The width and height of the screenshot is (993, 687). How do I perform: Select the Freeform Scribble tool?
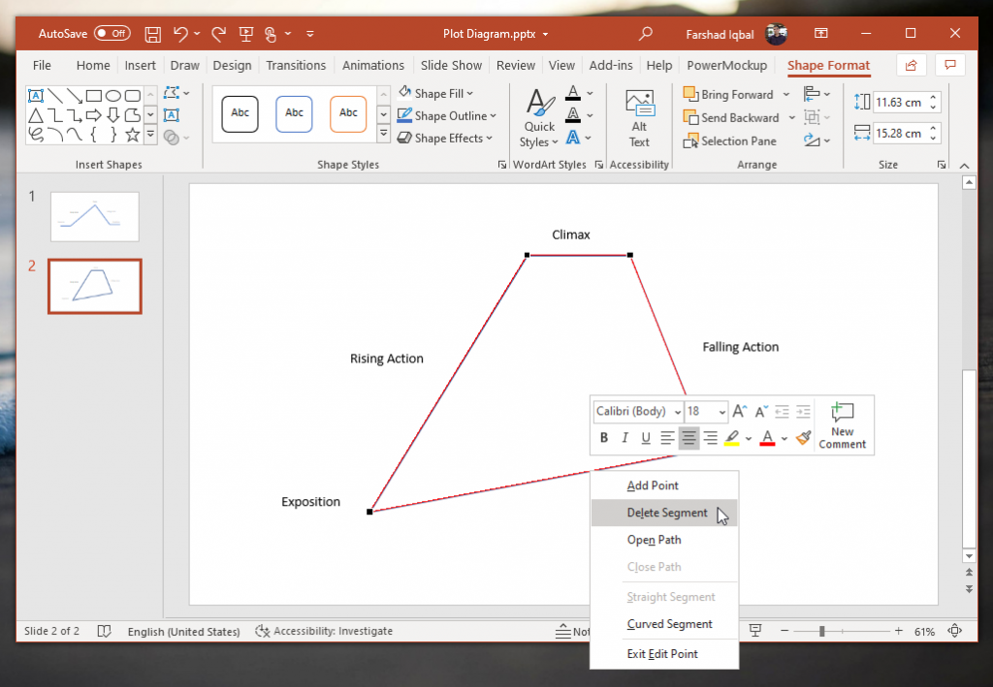click(x=36, y=134)
